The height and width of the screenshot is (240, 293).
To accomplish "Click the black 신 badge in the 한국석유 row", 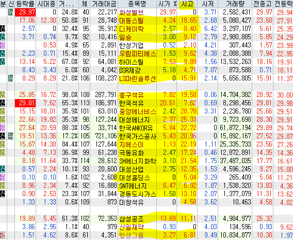I will click(3, 103).
